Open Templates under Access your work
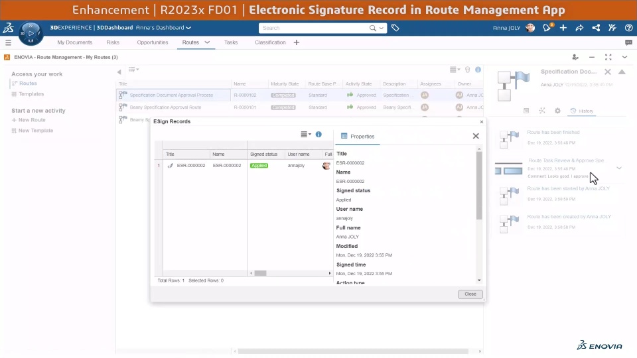 tap(31, 93)
